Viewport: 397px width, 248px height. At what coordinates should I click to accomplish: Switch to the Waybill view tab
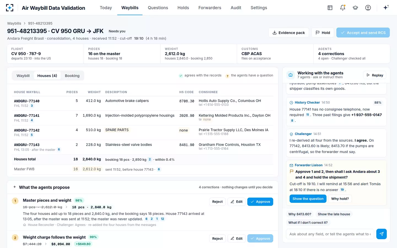click(x=23, y=76)
